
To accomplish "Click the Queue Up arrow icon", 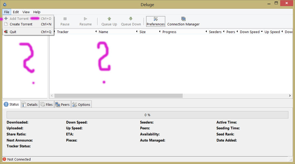I will [x=109, y=19].
